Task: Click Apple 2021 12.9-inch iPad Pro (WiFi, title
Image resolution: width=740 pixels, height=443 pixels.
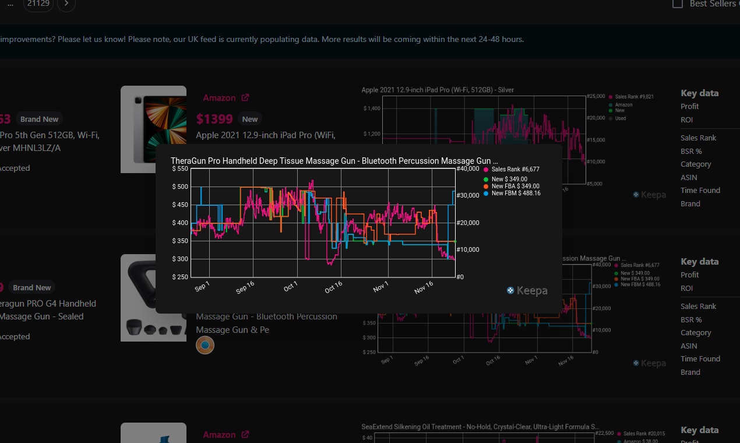Action: coord(266,135)
